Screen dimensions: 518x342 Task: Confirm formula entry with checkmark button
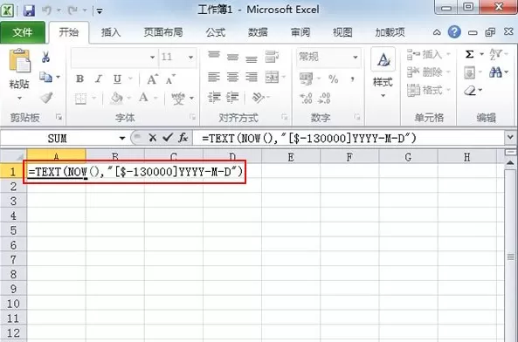168,138
